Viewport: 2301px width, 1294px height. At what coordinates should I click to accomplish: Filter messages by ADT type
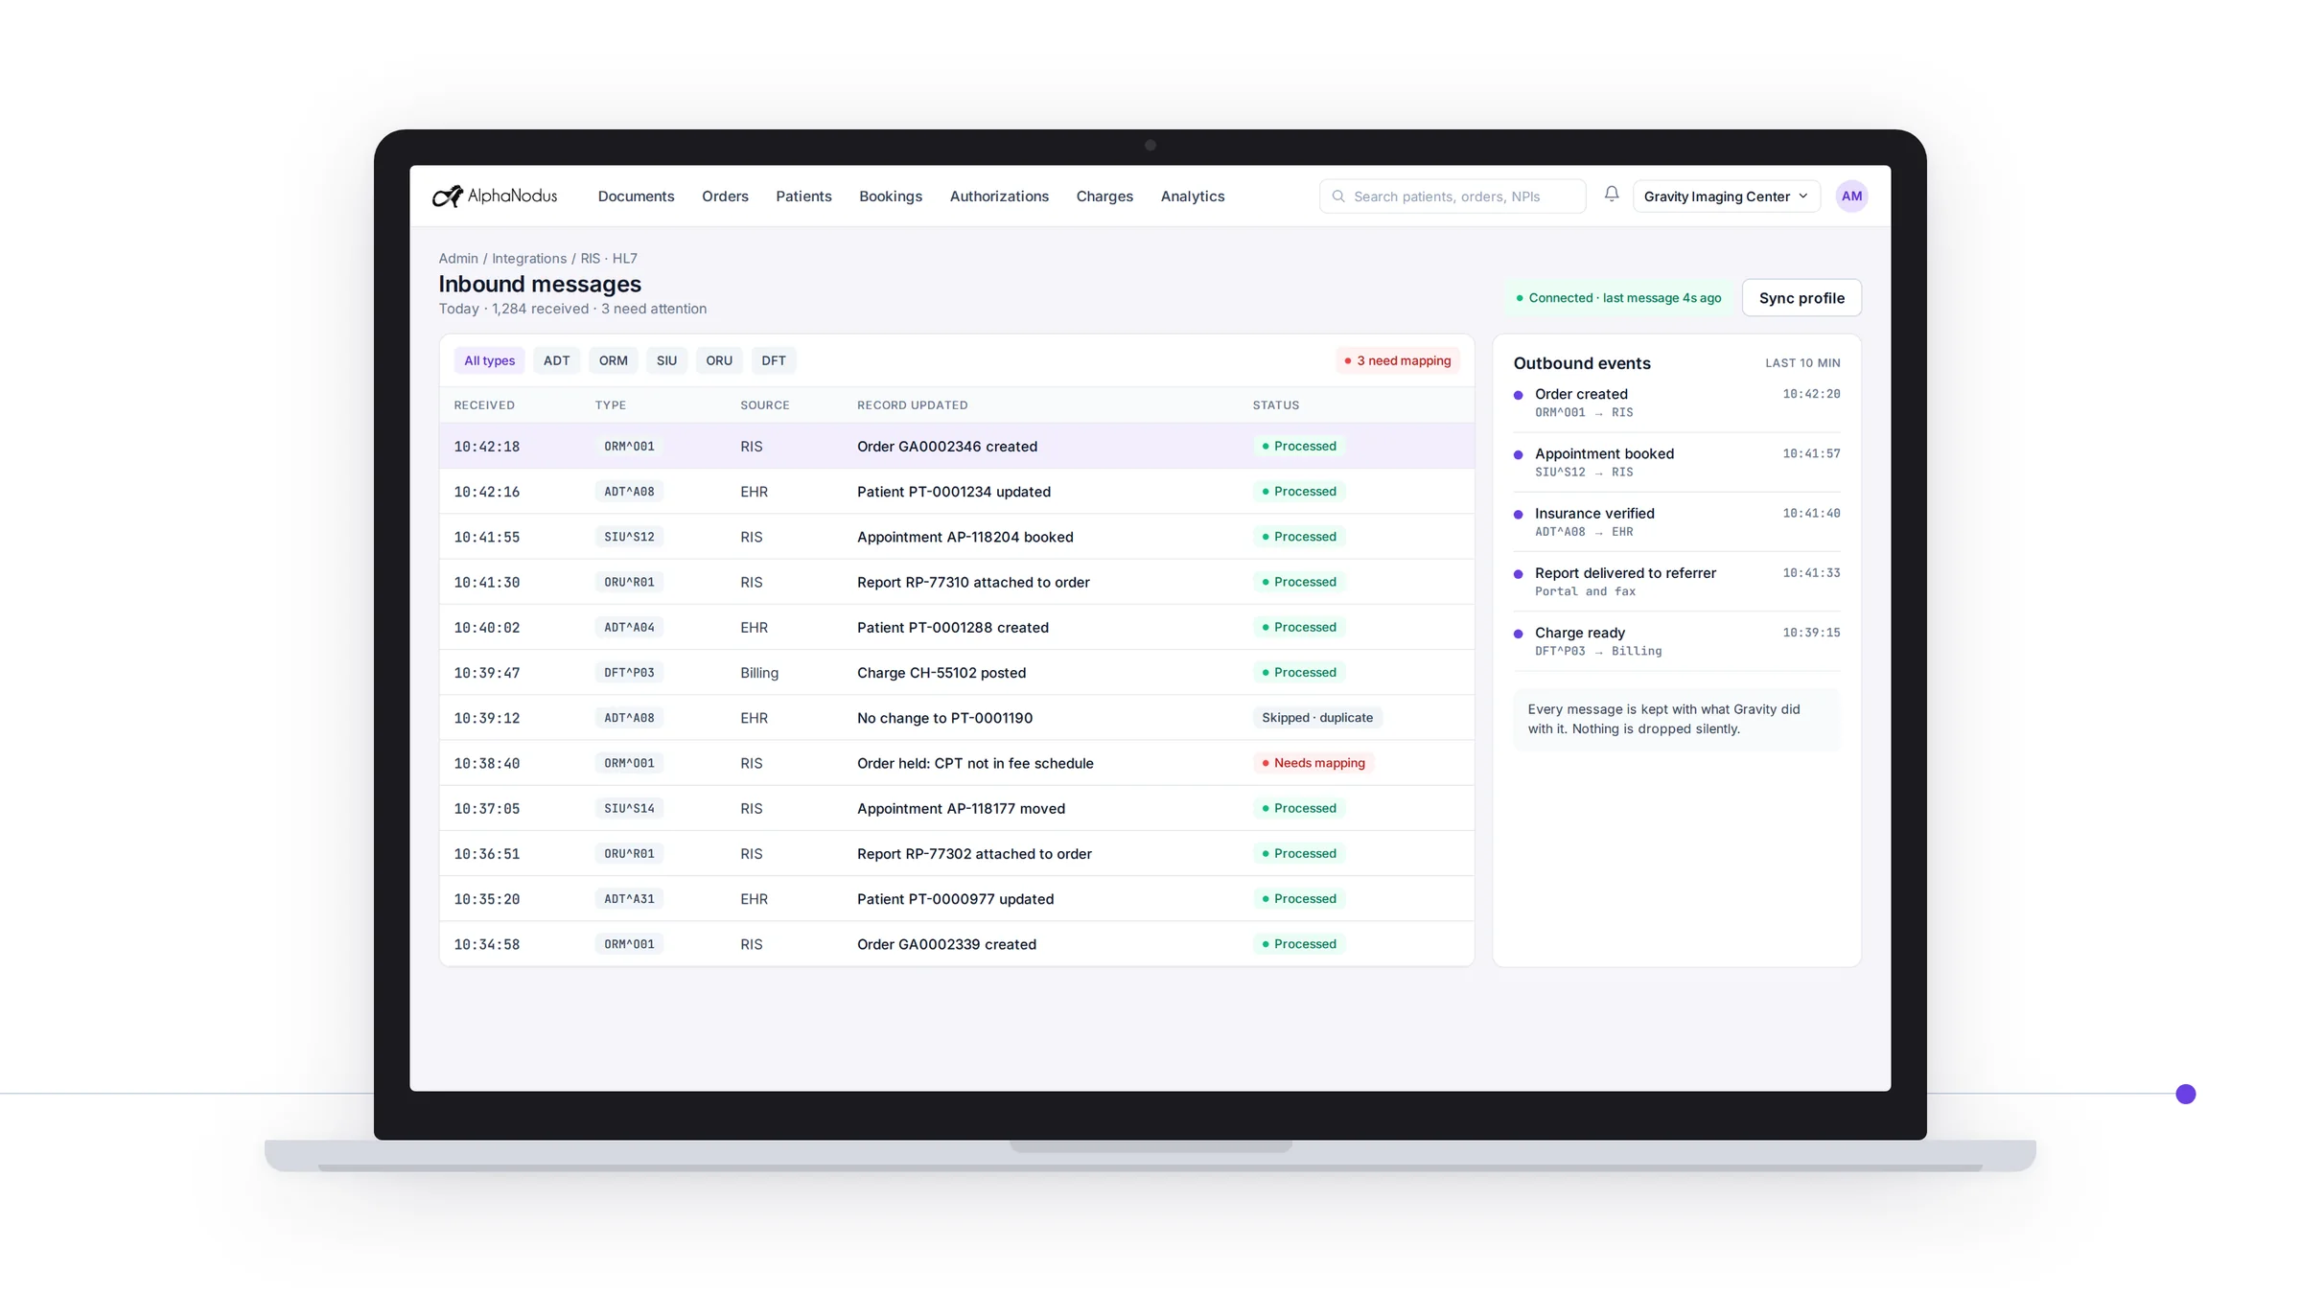[556, 360]
